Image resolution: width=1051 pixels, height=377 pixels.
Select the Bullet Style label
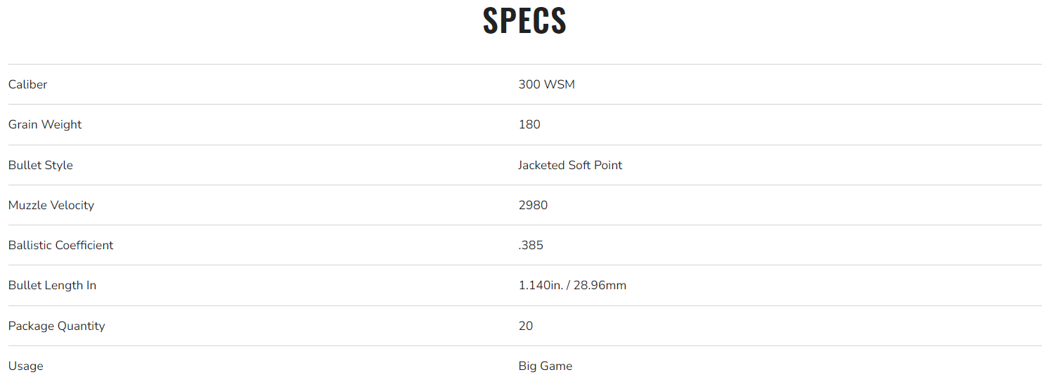[x=41, y=165]
